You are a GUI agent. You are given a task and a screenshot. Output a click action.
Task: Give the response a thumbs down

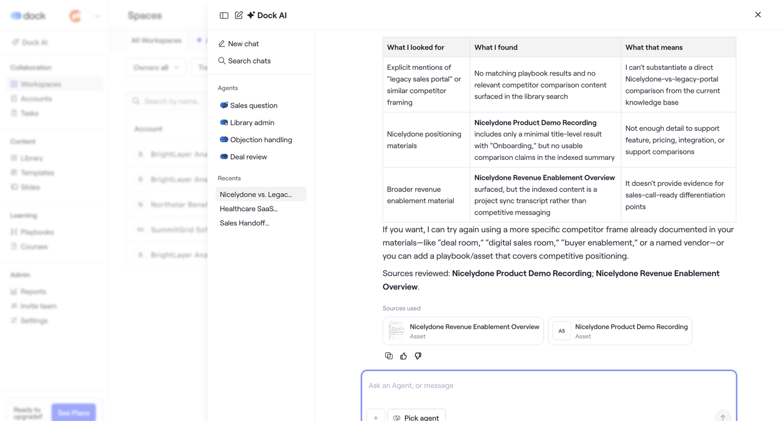[x=418, y=356]
